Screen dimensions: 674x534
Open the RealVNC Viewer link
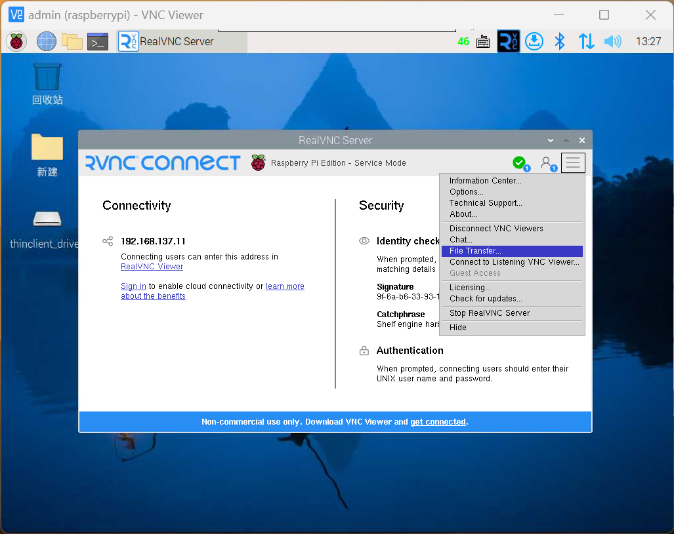point(152,267)
